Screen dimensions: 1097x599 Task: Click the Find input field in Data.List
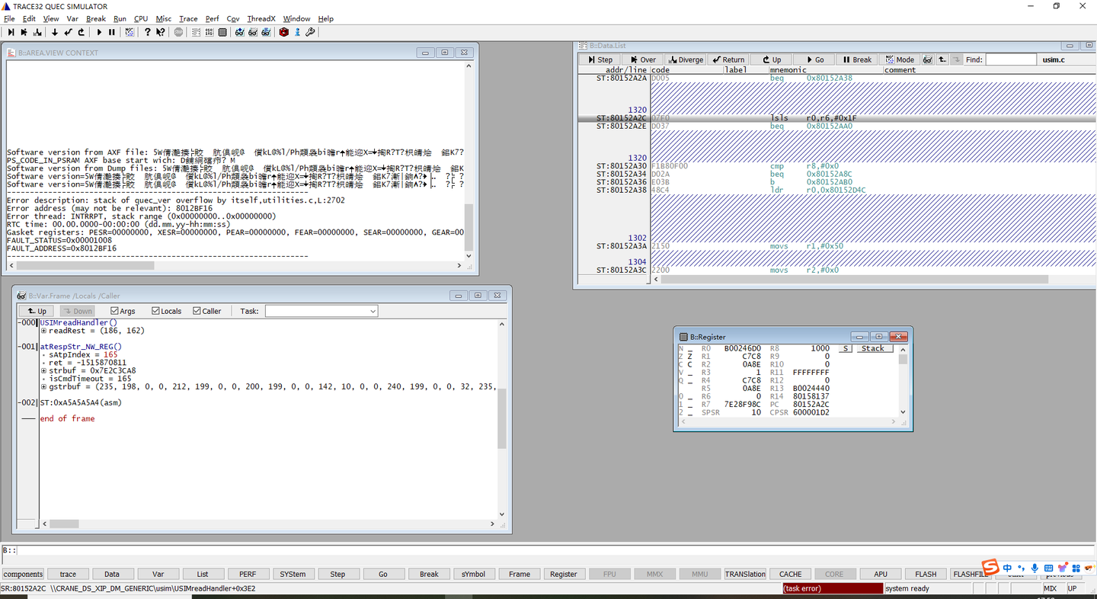[1011, 59]
